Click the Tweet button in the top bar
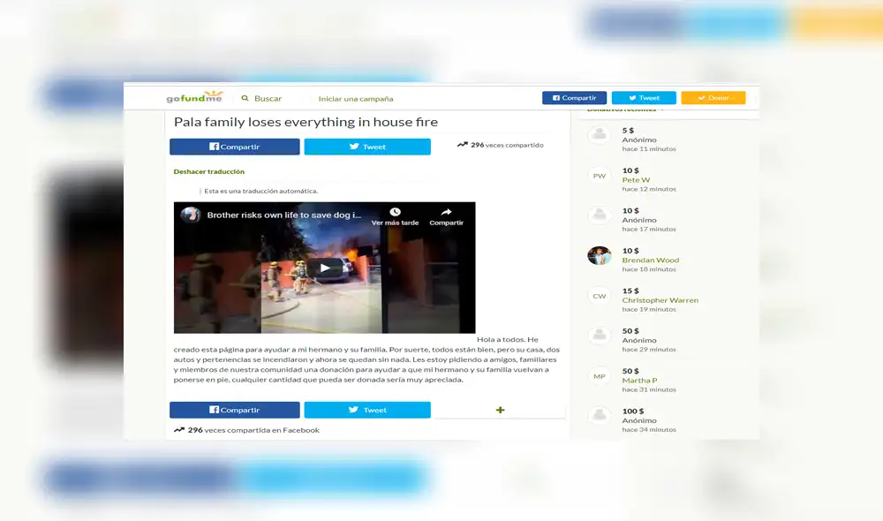 point(644,97)
